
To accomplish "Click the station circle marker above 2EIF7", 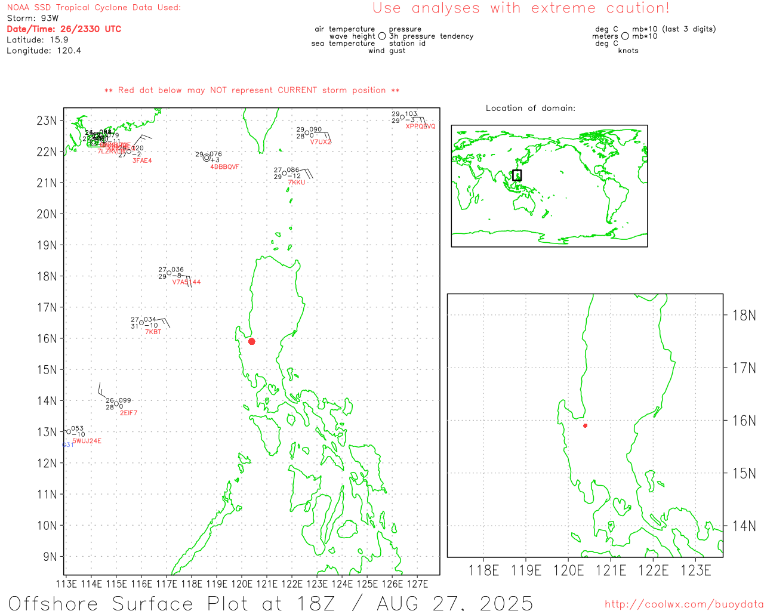I will coord(116,404).
